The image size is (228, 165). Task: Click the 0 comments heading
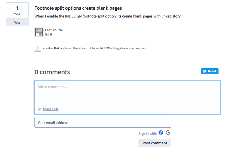coord(52,72)
